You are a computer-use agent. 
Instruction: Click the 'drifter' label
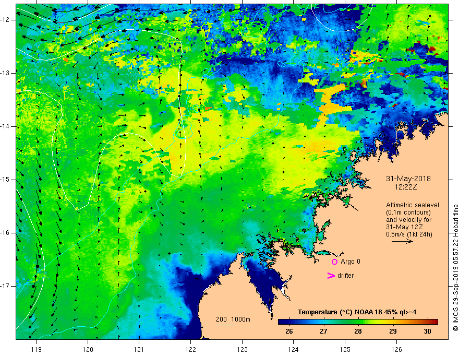(345, 276)
